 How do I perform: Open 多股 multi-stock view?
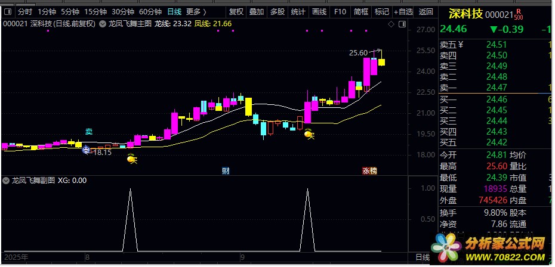[277, 12]
